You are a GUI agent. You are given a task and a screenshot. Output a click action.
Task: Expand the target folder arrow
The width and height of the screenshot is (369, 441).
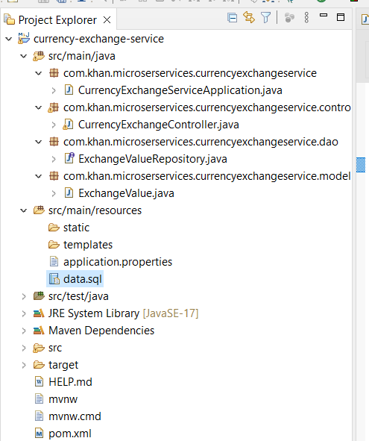tap(24, 365)
